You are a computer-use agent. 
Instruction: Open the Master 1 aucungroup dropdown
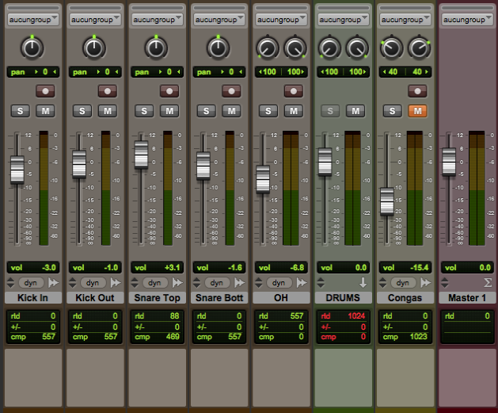click(467, 19)
